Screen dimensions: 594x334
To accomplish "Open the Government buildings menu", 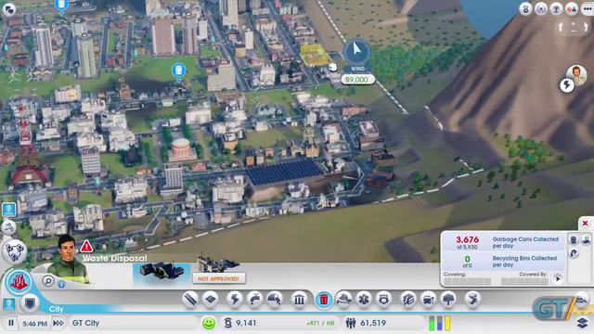I will (299, 300).
